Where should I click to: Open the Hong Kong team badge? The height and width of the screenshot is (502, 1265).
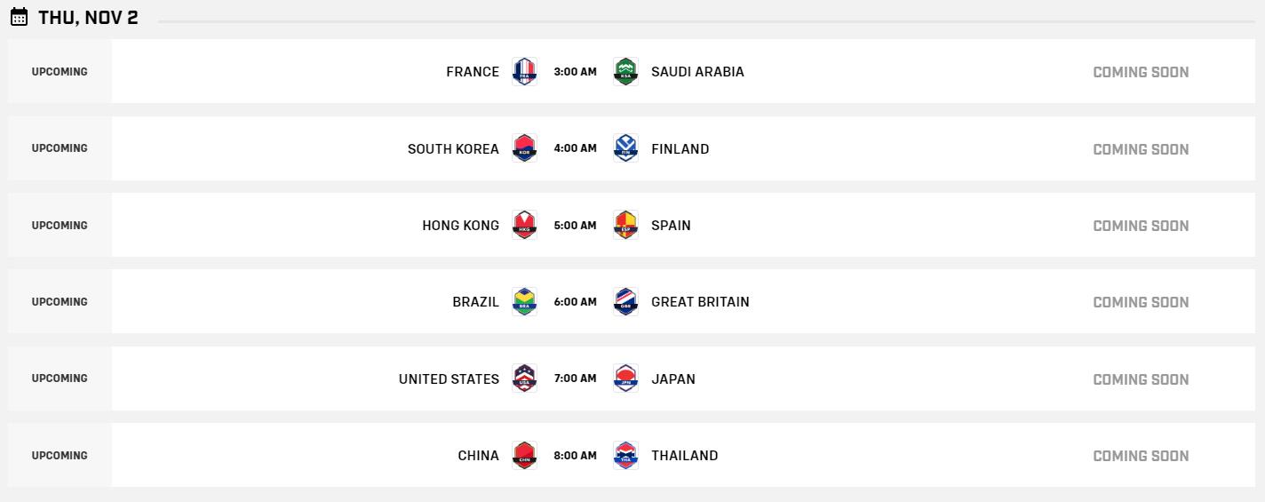pyautogui.click(x=525, y=226)
